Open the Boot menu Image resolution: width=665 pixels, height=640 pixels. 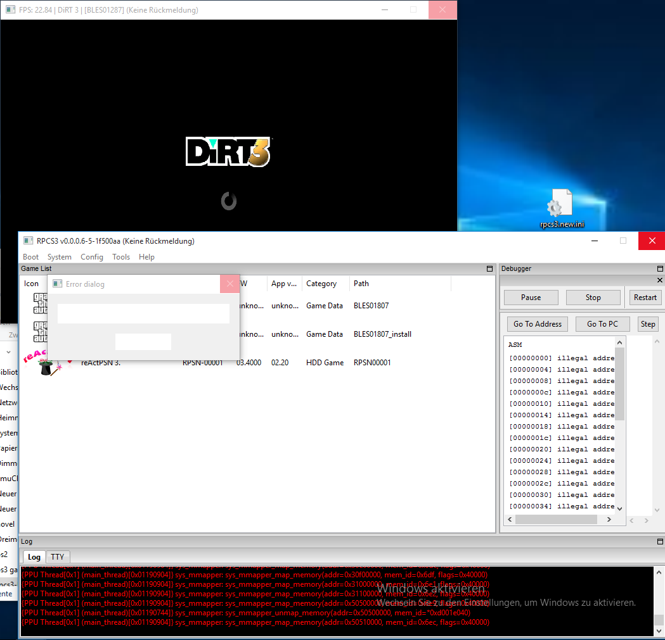[30, 257]
